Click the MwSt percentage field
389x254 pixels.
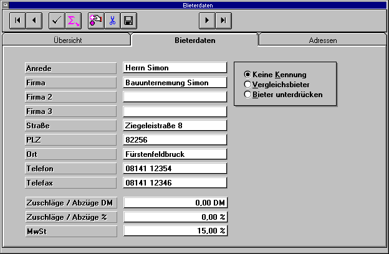(175, 231)
